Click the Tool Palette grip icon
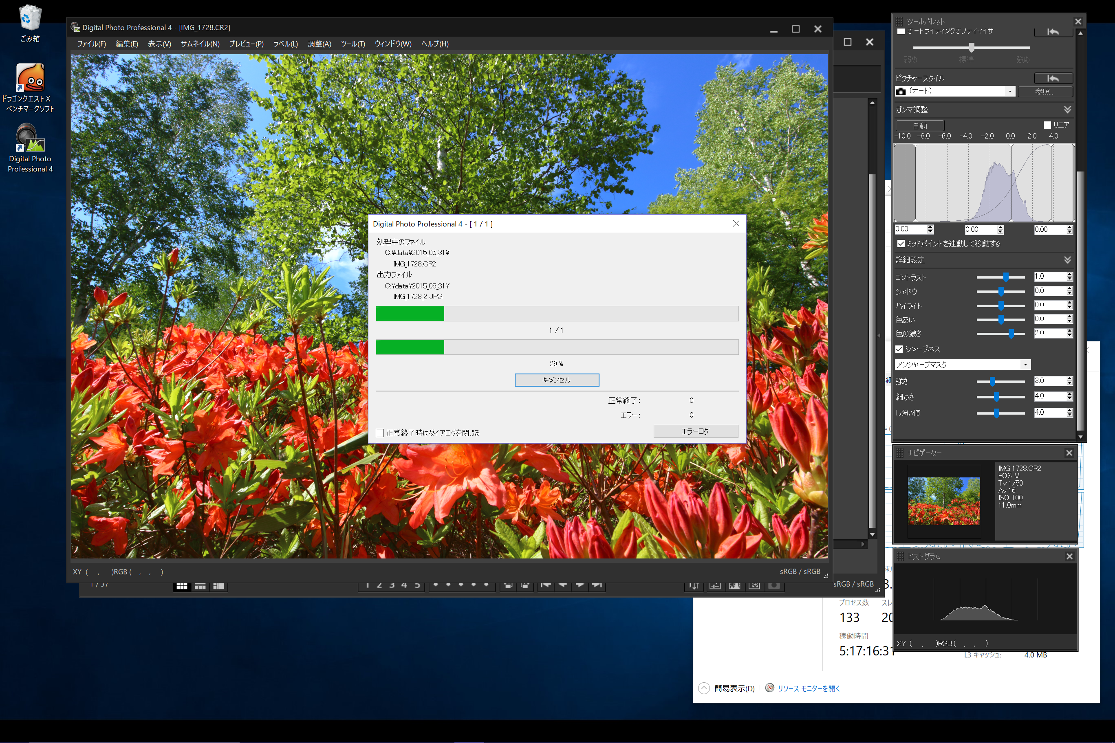 (899, 22)
